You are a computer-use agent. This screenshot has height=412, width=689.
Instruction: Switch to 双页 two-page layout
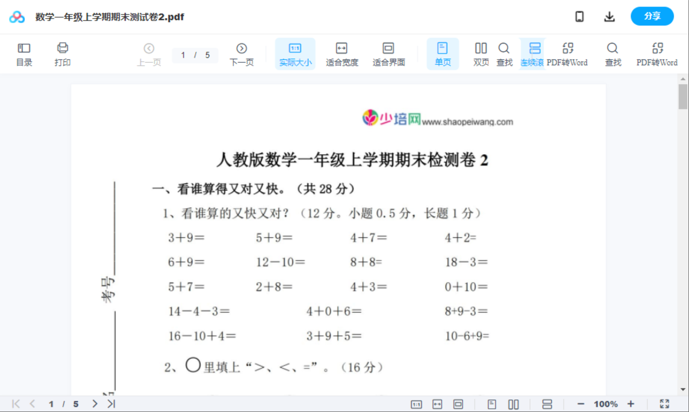480,53
